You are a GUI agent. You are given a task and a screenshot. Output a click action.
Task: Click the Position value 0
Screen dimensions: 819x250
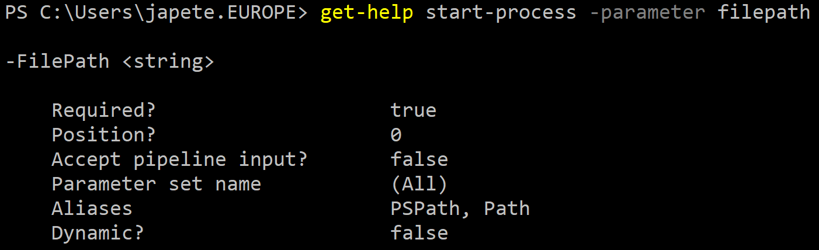[x=396, y=135]
